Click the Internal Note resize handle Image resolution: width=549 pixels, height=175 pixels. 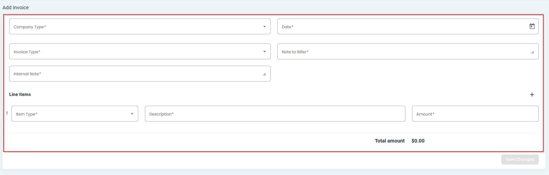[x=264, y=74]
